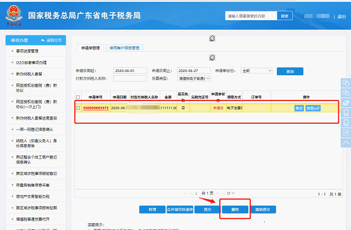Open application number link 500000863373
Viewport: 351px width, 230px height.
coord(96,108)
